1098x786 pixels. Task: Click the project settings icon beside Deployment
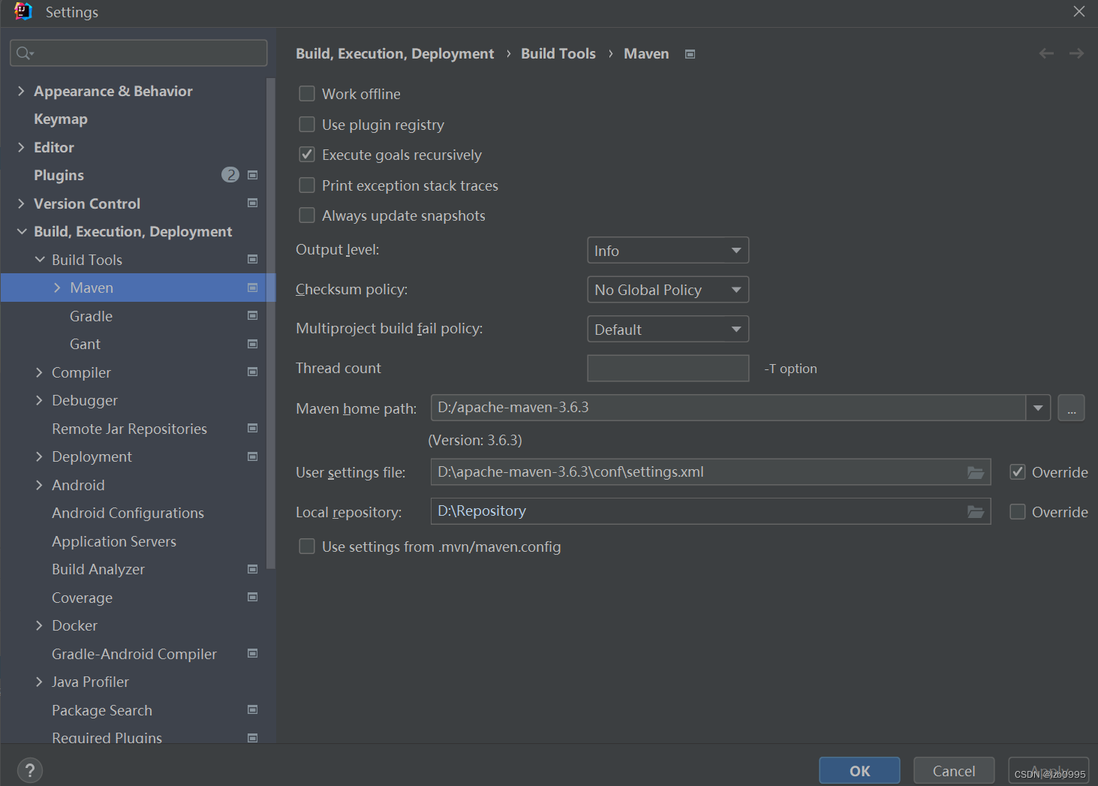tap(253, 456)
